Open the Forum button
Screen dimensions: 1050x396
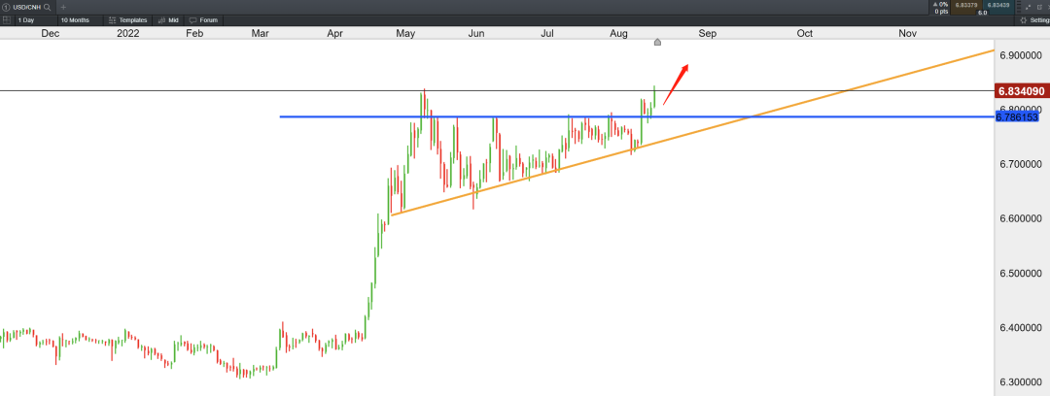[x=203, y=20]
